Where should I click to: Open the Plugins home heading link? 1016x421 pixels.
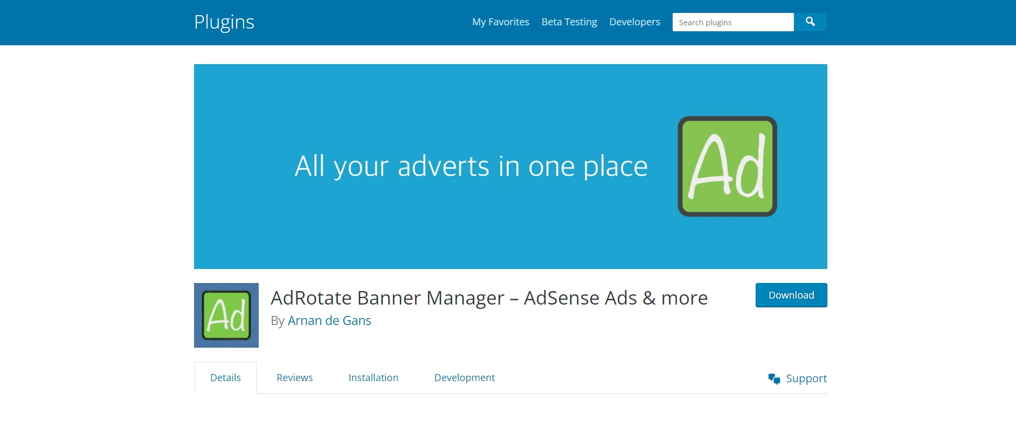click(224, 22)
